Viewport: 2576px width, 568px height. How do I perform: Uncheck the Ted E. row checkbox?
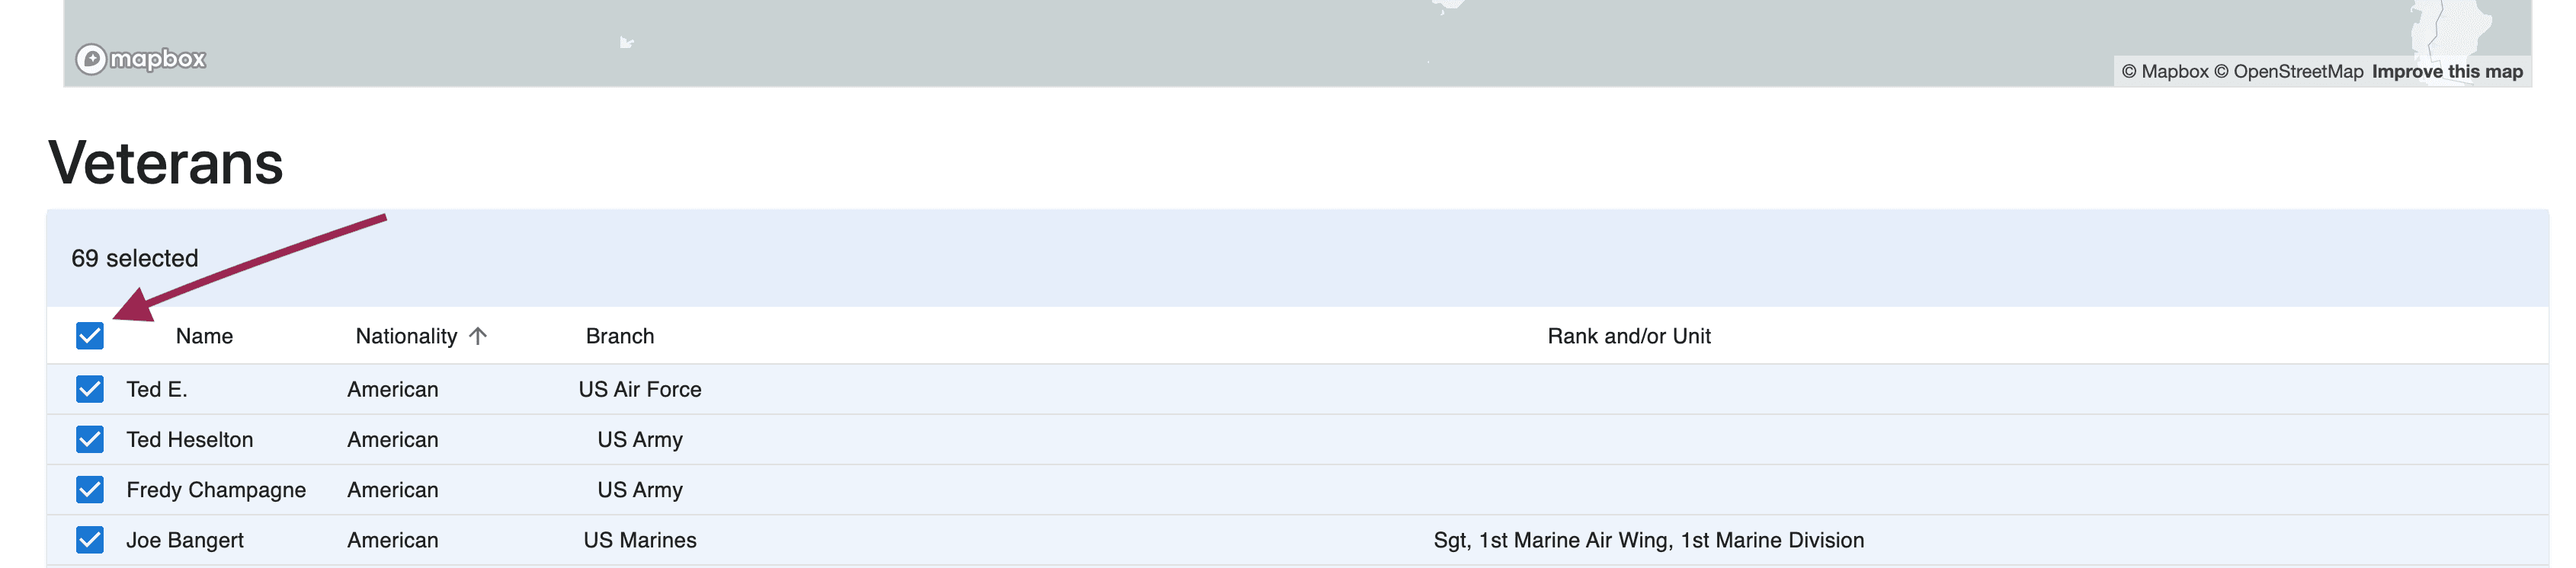click(90, 389)
